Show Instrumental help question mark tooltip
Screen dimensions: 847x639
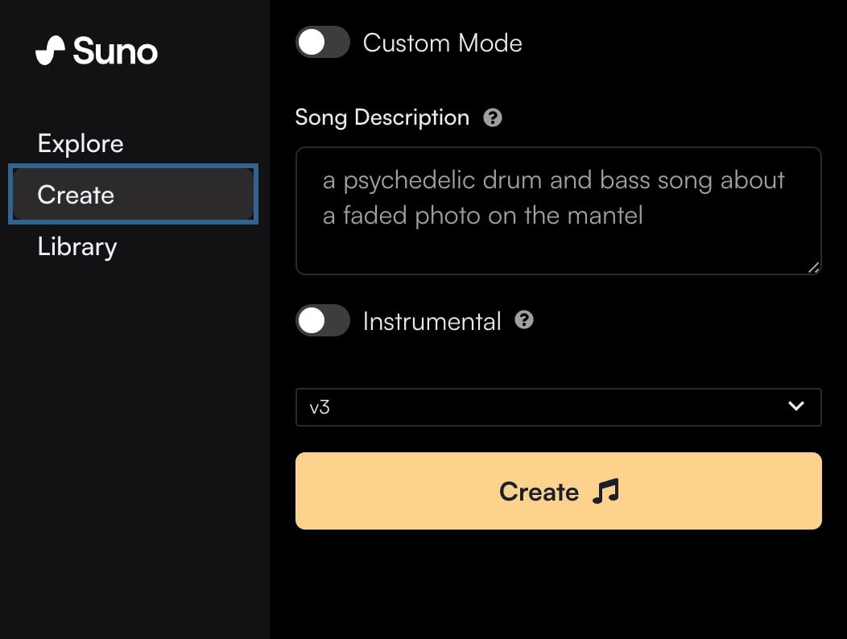(524, 320)
